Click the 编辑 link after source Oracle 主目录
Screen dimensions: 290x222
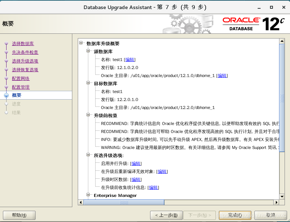click(x=222, y=76)
